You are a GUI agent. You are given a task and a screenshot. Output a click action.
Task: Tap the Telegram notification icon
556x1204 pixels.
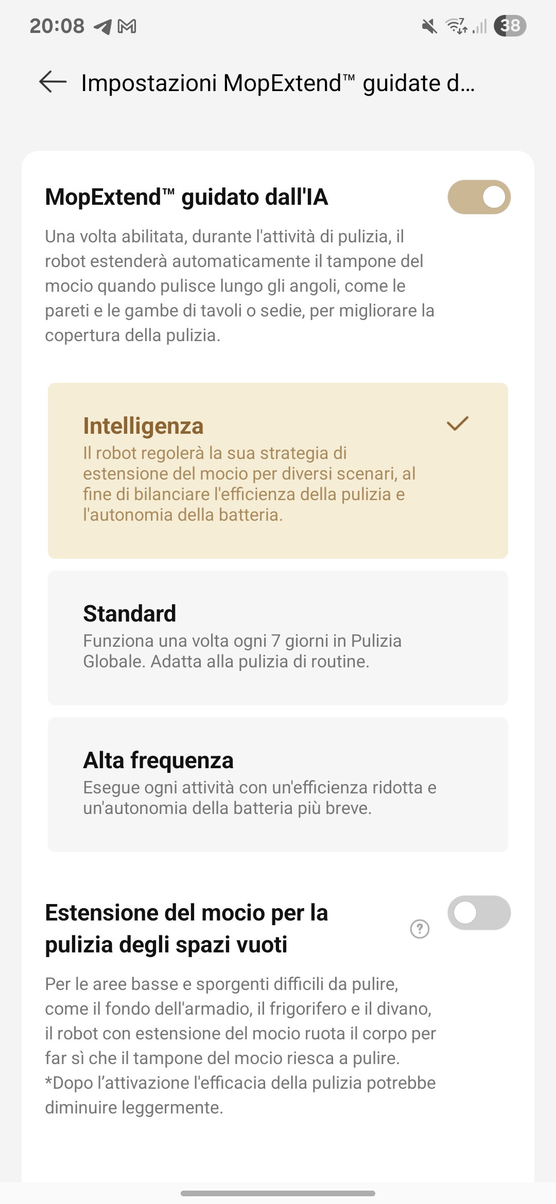(x=102, y=26)
